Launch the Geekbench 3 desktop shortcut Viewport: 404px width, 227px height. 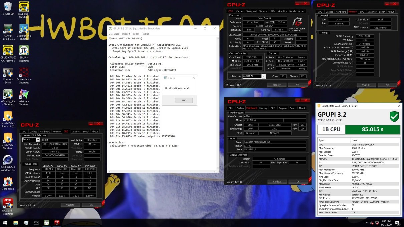pyautogui.click(x=24, y=29)
